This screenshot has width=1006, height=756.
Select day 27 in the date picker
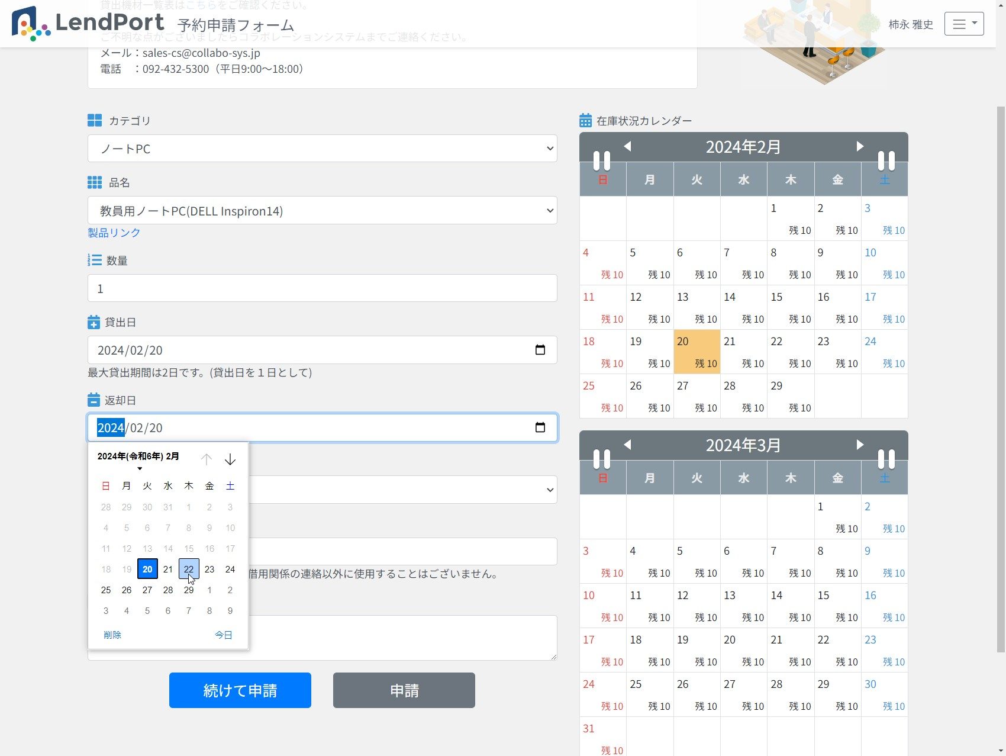click(147, 590)
